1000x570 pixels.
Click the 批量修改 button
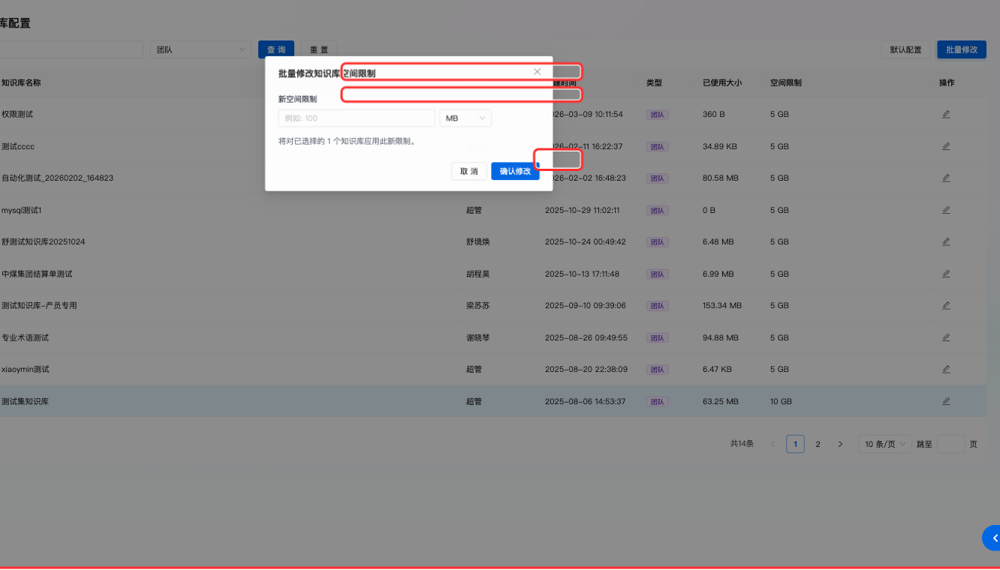961,49
